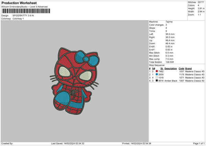
Task: Select the white thread color swatch
Action: coord(157,78)
